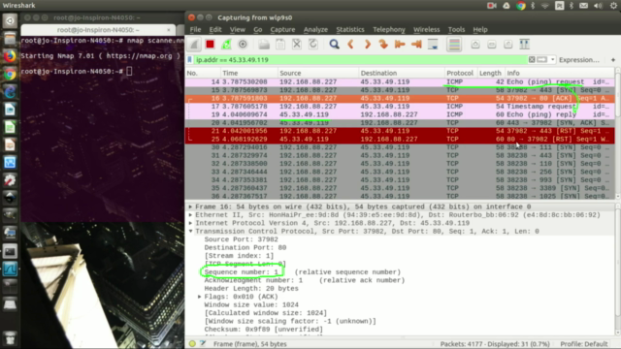The image size is (621, 349).
Task: Reload the capture file
Action: point(312,45)
